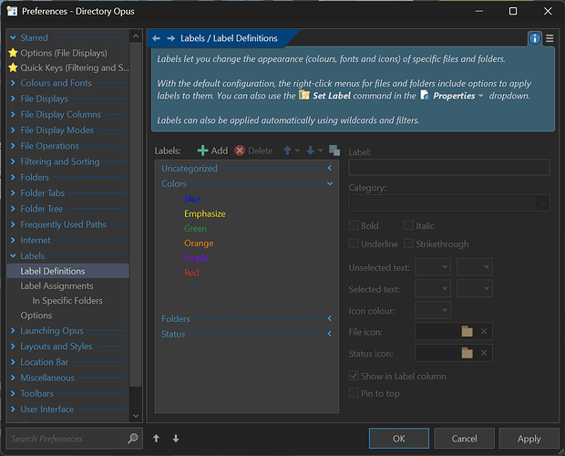The height and width of the screenshot is (456, 565).
Task: Click the Directory Opus title bar icon
Action: click(12, 11)
